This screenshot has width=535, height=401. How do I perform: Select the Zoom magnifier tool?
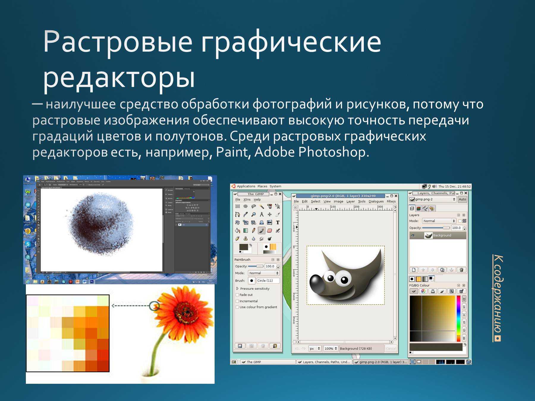coord(254,214)
